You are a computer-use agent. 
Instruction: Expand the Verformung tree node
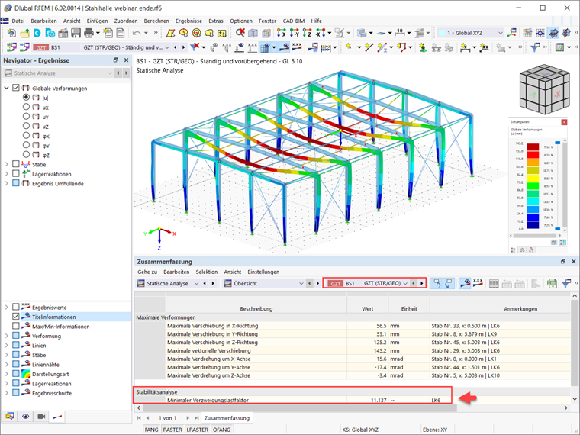[6, 336]
